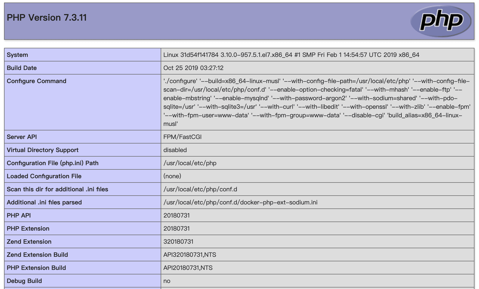479x289 pixels.
Task: Select the PHP Extension value 20180731
Action: (x=177, y=229)
